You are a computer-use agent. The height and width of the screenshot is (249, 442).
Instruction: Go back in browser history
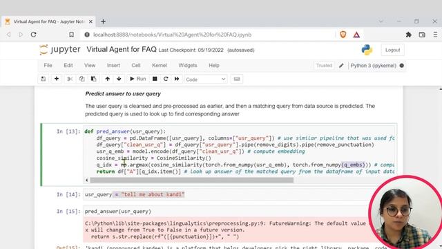click(x=9, y=35)
